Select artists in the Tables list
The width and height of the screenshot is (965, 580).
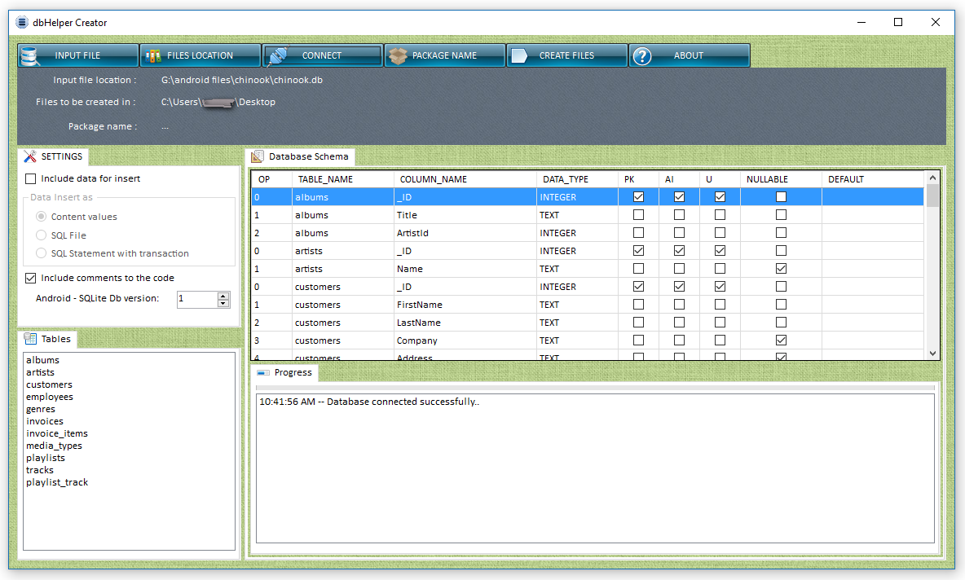(x=40, y=373)
